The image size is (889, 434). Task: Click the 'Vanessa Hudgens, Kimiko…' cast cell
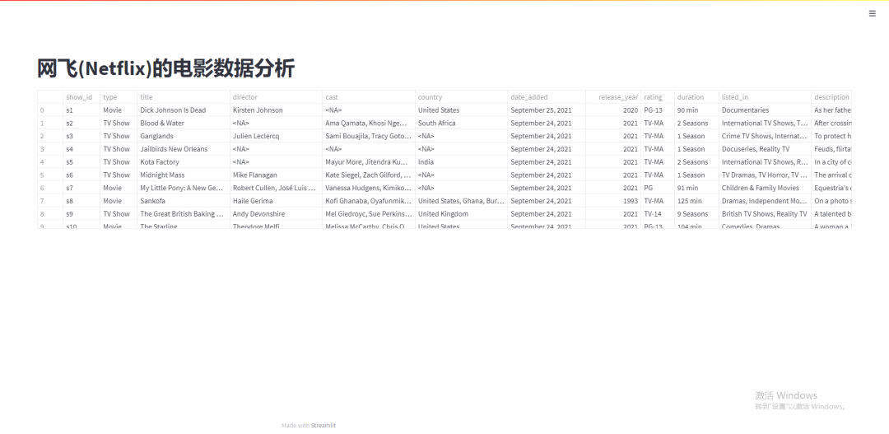coord(369,188)
